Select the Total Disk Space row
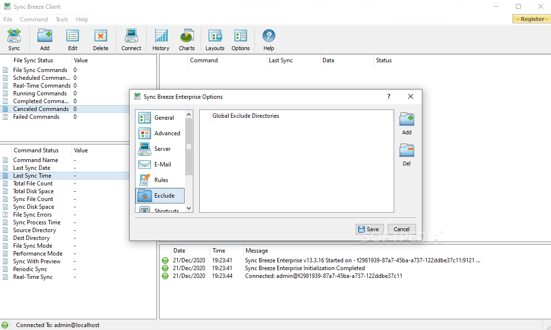This screenshot has width=551, height=330. tap(65, 191)
